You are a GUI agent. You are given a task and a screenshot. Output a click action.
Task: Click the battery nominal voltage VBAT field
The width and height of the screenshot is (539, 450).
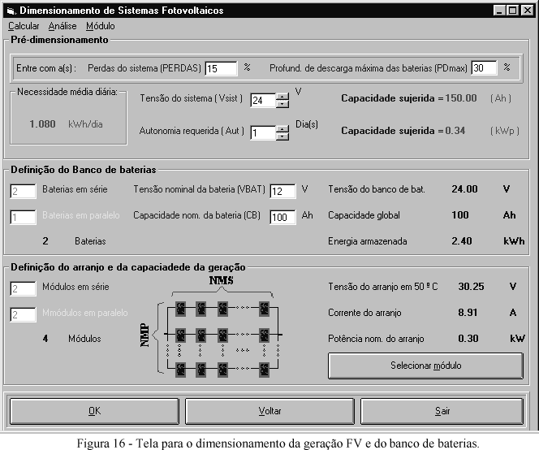pos(282,190)
